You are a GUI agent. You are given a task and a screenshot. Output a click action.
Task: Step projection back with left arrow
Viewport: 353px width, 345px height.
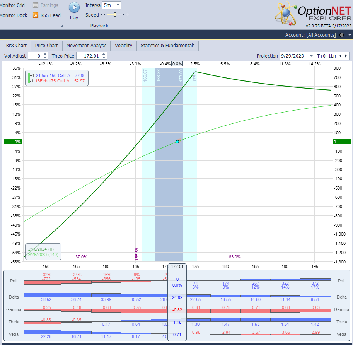[340, 56]
